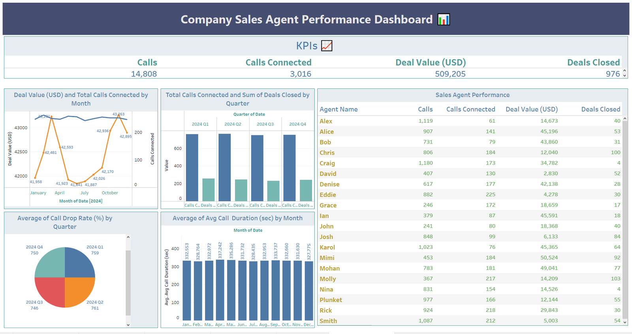The image size is (632, 334).
Task: Click scroll-up arrow of Sales Agent Performance table
Action: (x=624, y=119)
